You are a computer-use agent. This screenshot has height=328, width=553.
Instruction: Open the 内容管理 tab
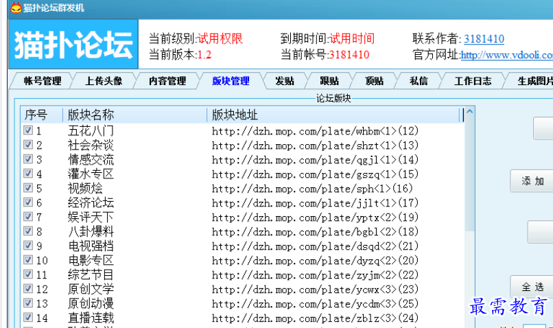point(167,81)
